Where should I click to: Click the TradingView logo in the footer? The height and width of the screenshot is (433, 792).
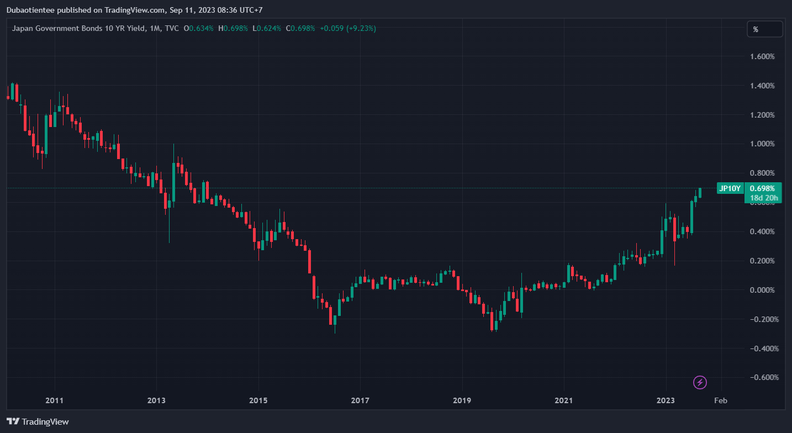click(38, 421)
